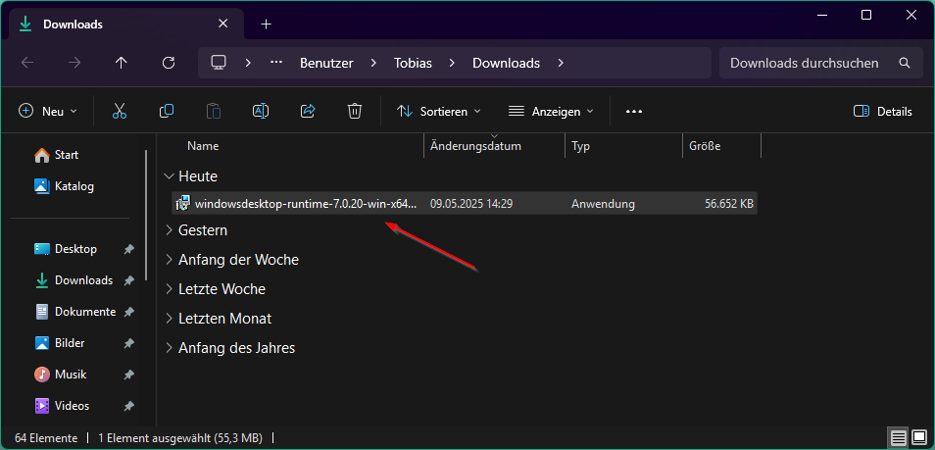The height and width of the screenshot is (450, 935).
Task: Maximize the File Explorer window
Action: 866,16
